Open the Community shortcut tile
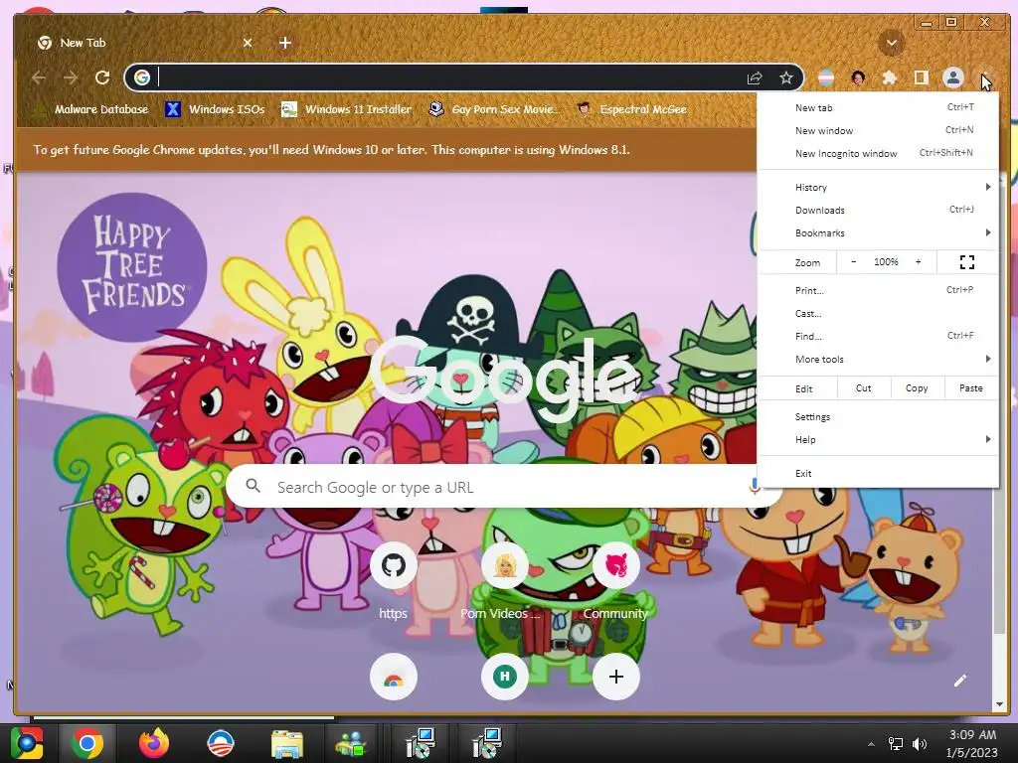 coord(615,565)
